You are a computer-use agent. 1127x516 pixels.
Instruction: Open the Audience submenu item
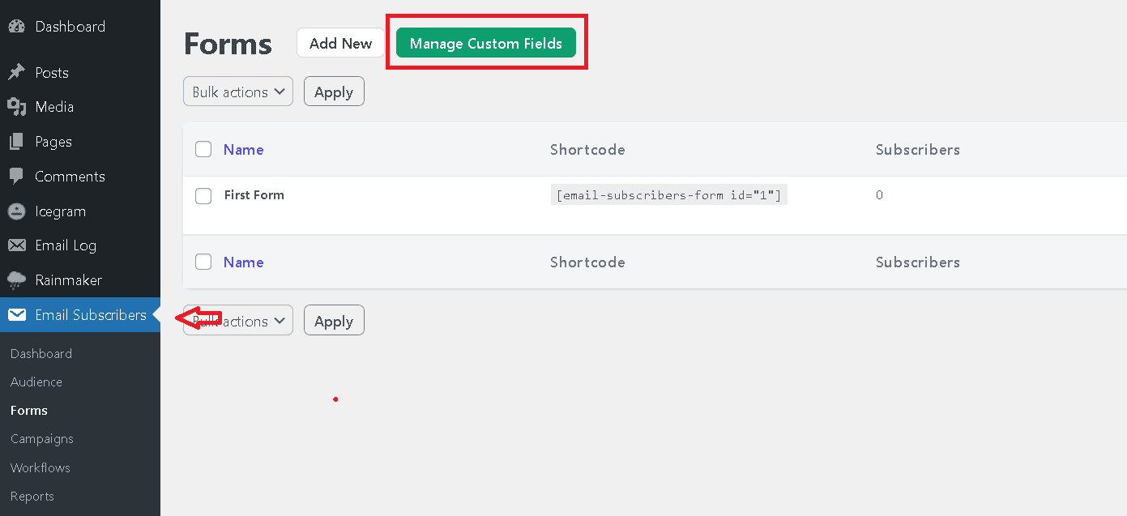(36, 382)
